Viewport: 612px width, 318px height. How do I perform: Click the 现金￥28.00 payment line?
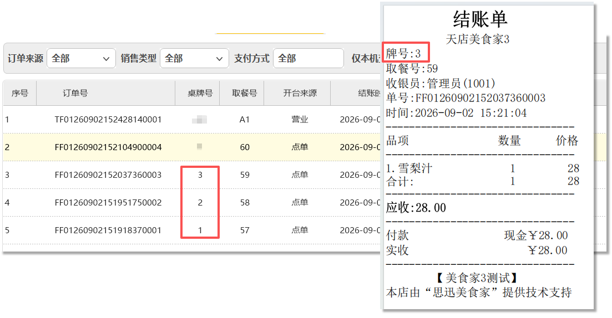536,235
